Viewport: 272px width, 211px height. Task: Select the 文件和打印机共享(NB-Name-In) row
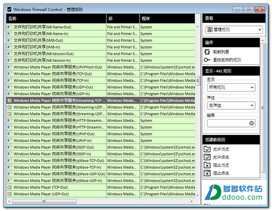point(101,34)
